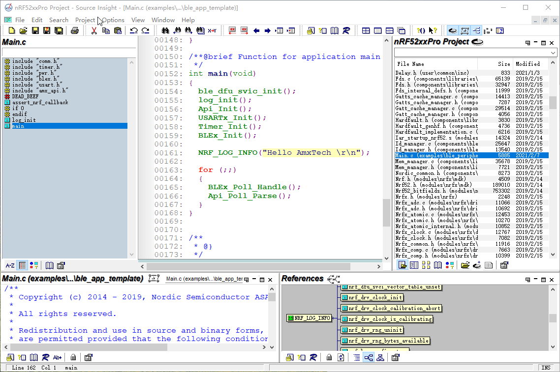Open the Search menu

pos(59,20)
